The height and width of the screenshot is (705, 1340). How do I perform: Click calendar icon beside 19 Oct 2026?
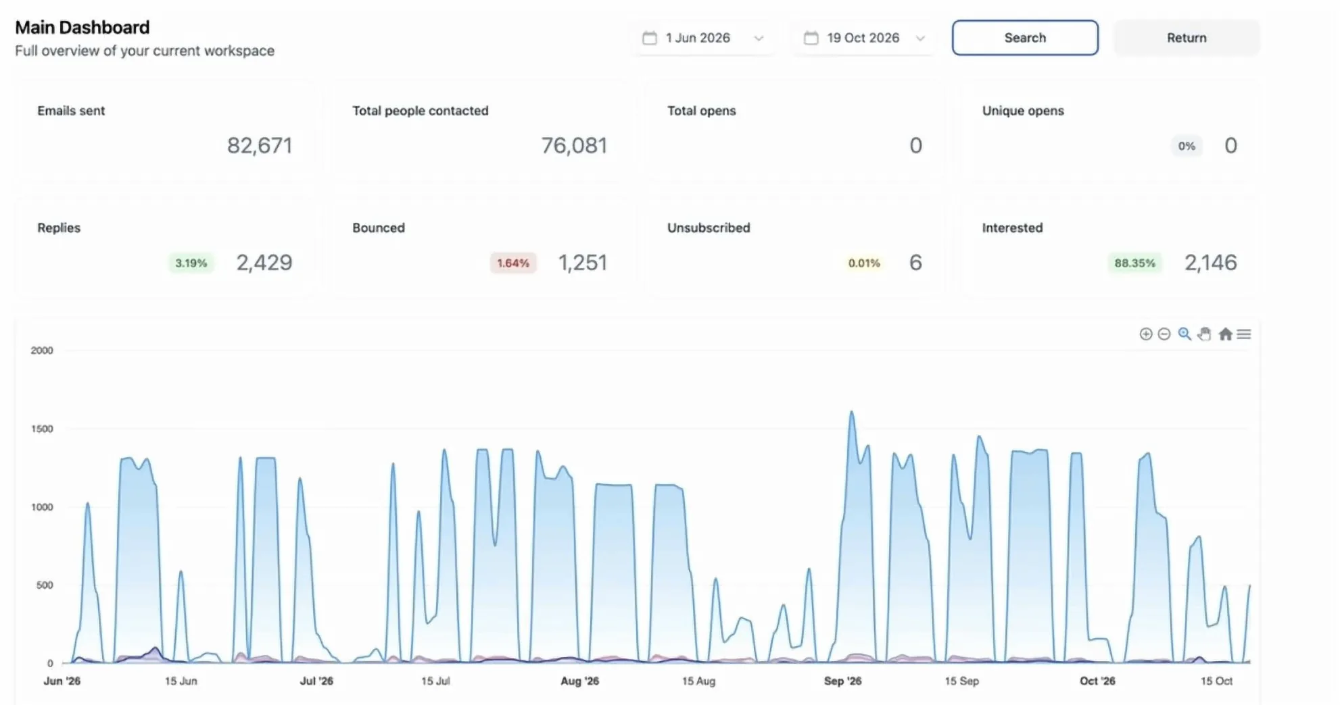[x=811, y=38]
